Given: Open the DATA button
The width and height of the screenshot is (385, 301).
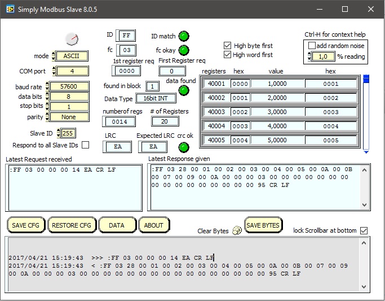Looking at the screenshot, I should click(x=117, y=225).
